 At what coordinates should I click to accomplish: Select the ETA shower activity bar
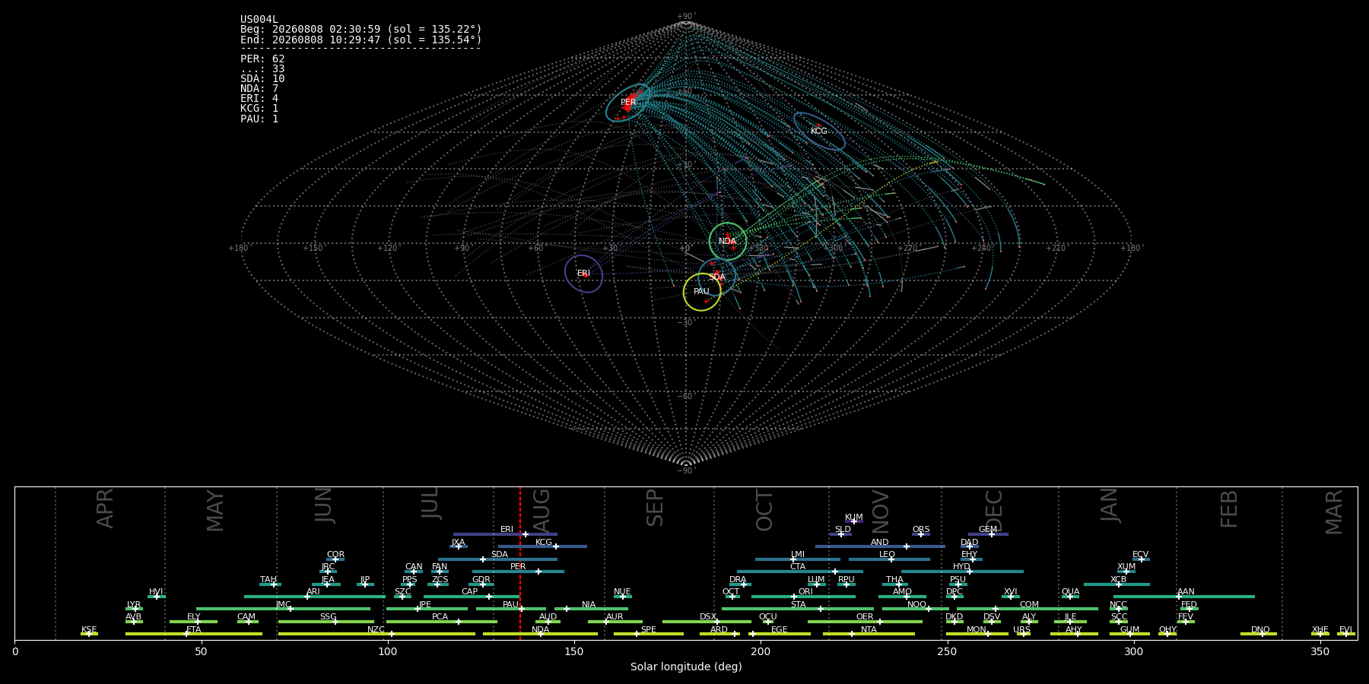tap(194, 634)
